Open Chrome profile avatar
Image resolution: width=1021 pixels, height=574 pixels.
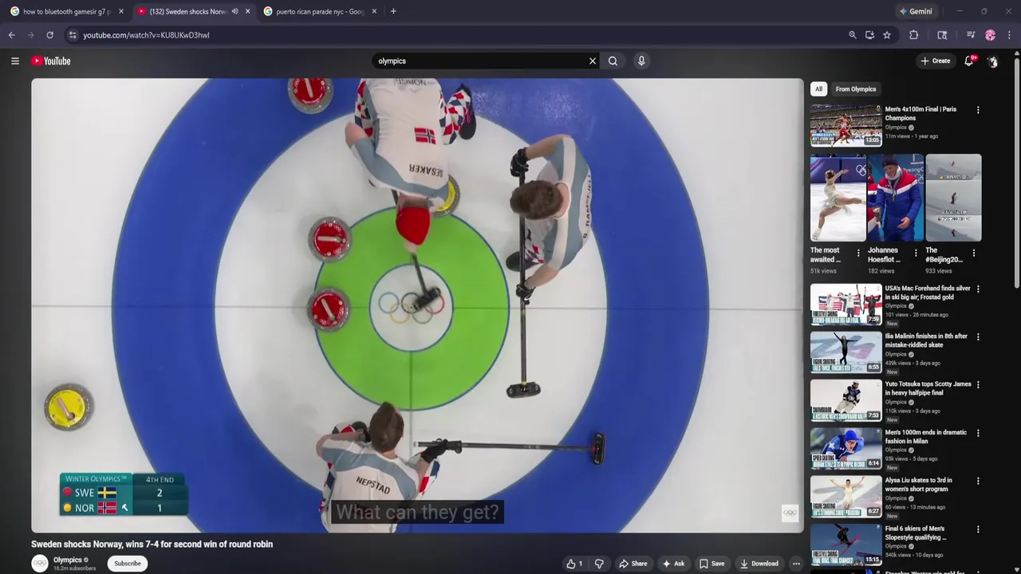[x=991, y=35]
